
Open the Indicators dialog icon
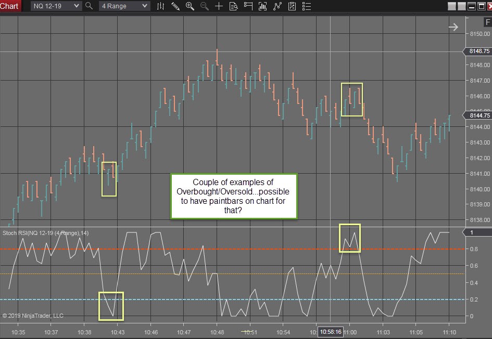pos(263,6)
